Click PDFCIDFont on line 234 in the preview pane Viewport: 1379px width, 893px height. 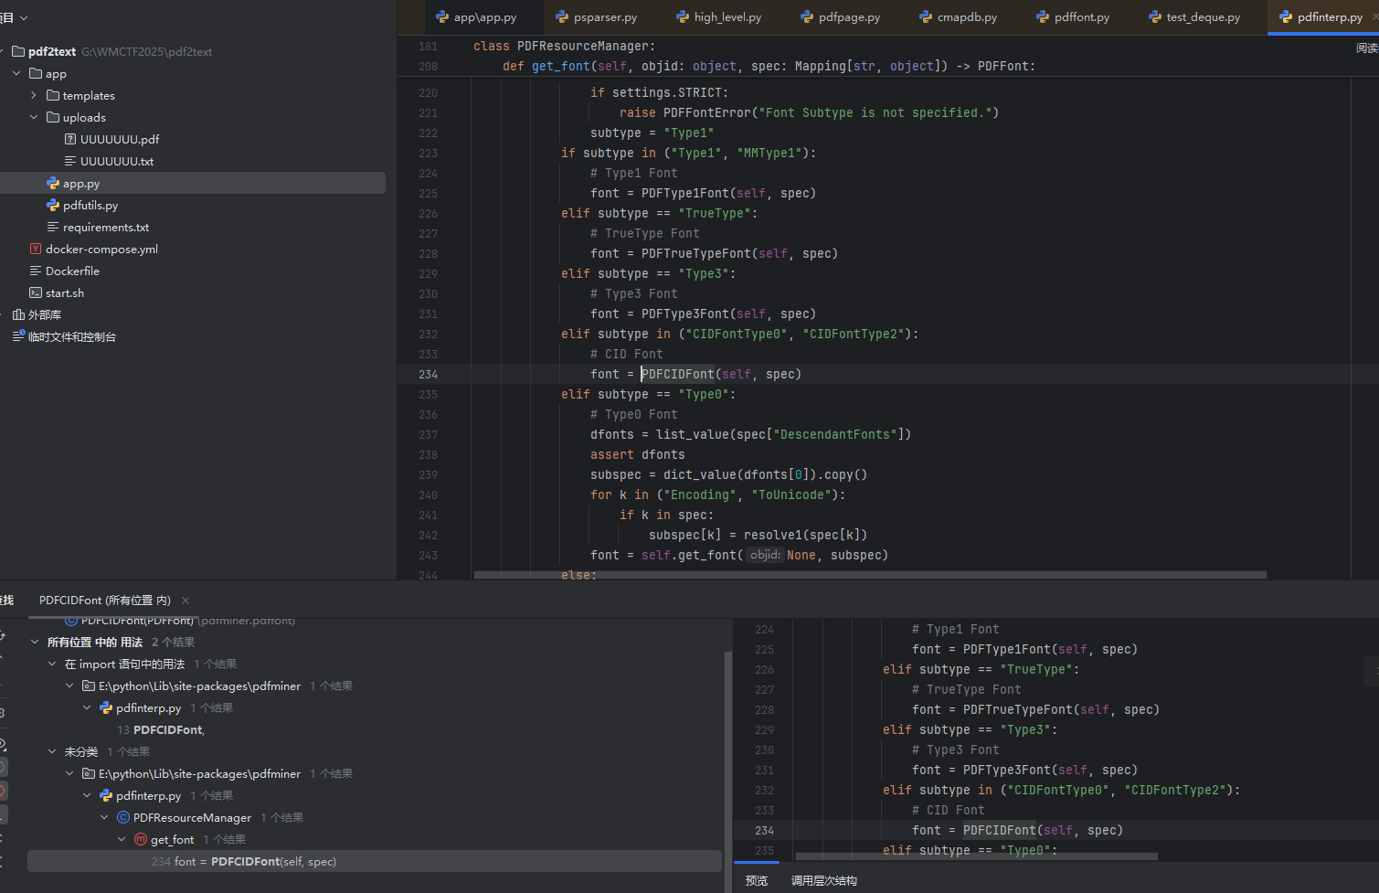[1000, 830]
